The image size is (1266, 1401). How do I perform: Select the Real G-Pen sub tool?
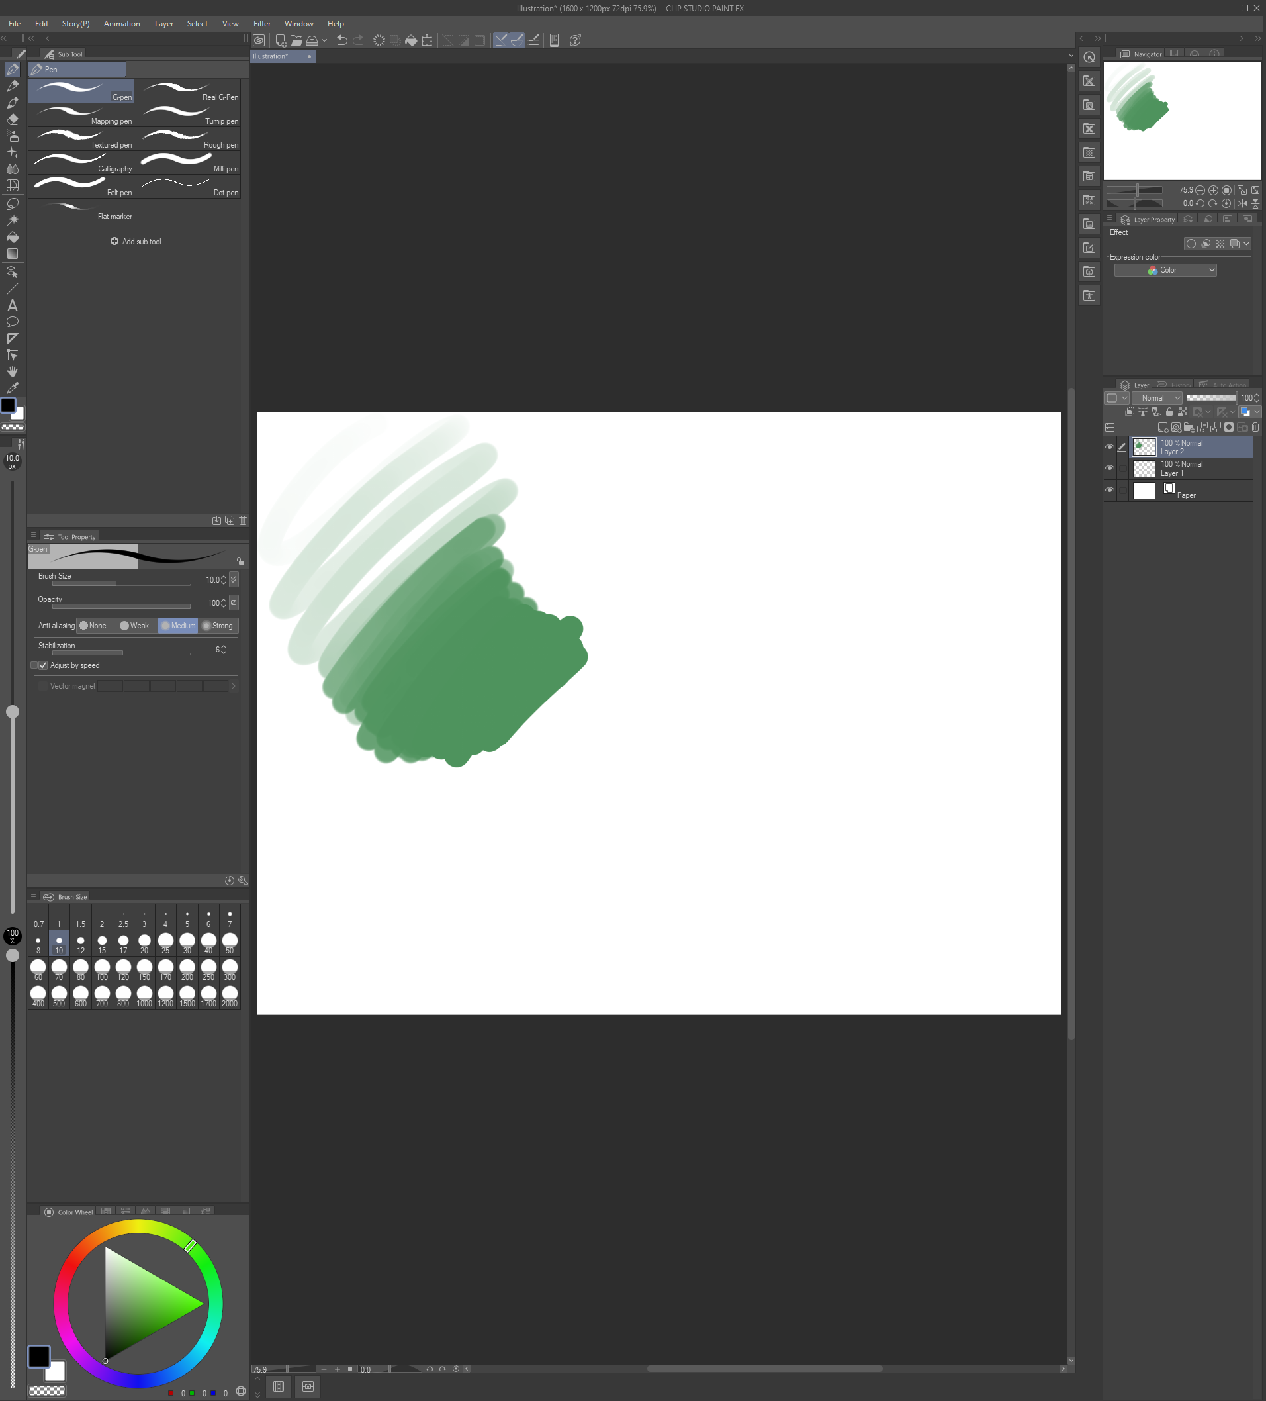pyautogui.click(x=187, y=91)
